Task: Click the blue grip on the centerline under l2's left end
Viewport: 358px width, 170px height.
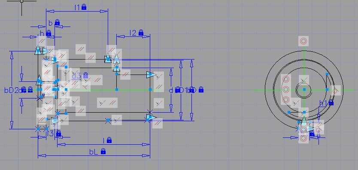Action: pyautogui.click(x=117, y=89)
